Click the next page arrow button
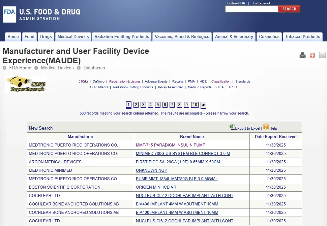327x226 pixels. point(203,105)
